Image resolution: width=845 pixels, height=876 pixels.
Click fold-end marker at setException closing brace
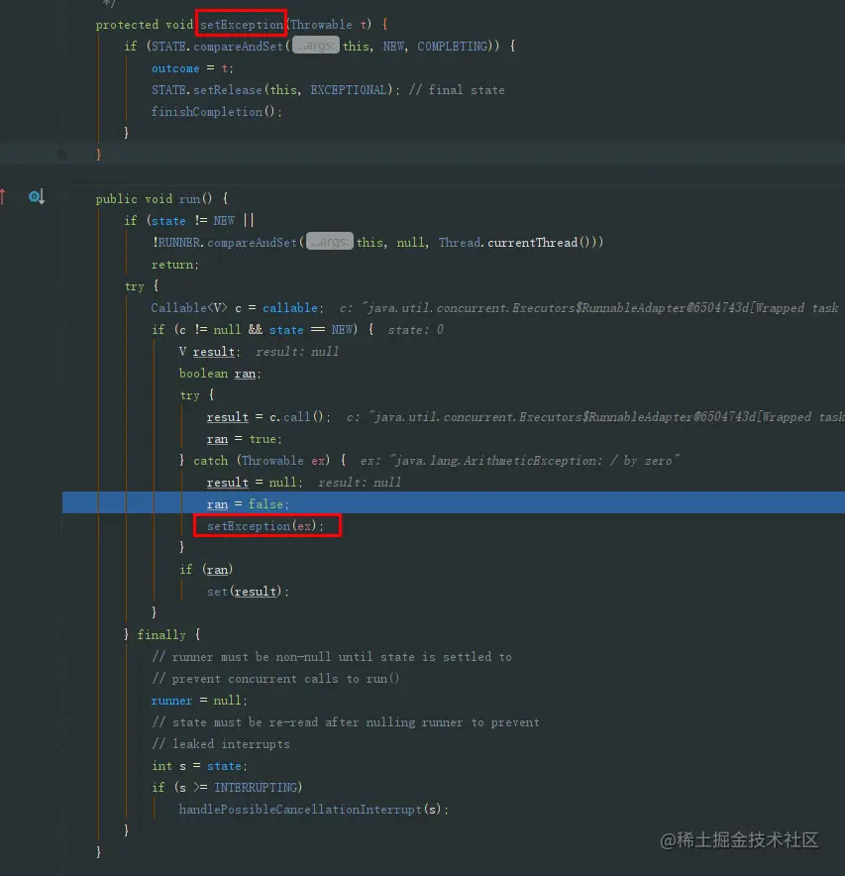point(62,154)
